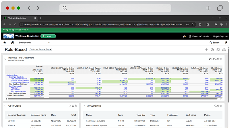Screen dimensions: 230x129
Task: Click the GBD Inc company logo
Action: 9,36
